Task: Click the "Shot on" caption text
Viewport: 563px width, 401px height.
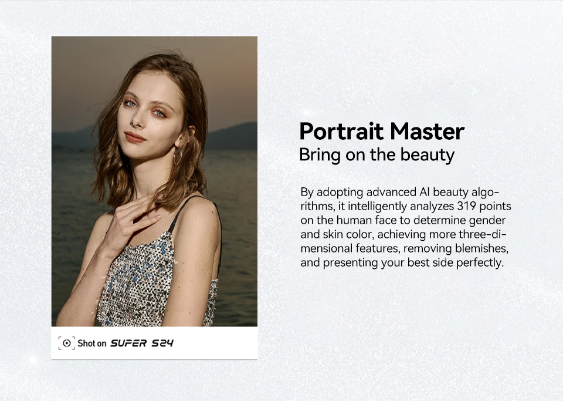Action: pos(92,343)
